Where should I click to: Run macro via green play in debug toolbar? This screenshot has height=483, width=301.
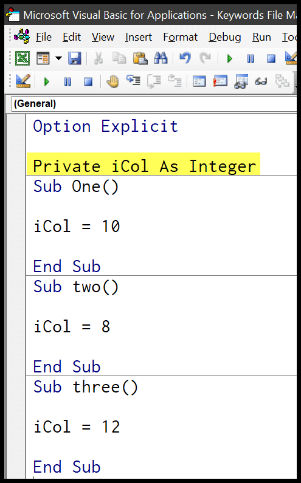(x=47, y=81)
